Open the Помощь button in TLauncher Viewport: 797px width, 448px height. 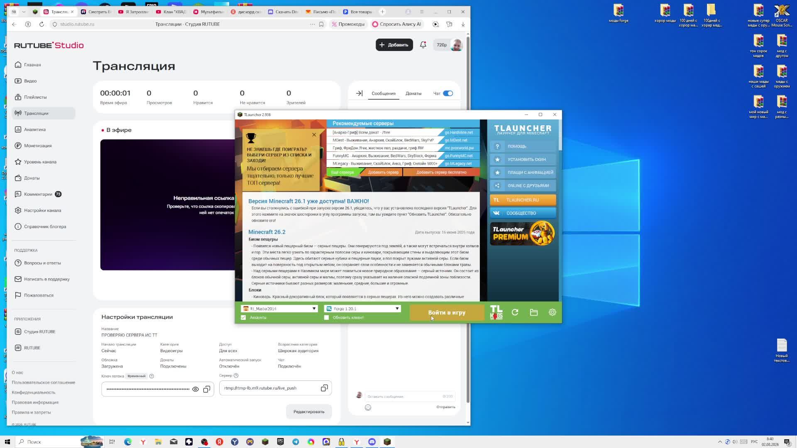coord(523,146)
